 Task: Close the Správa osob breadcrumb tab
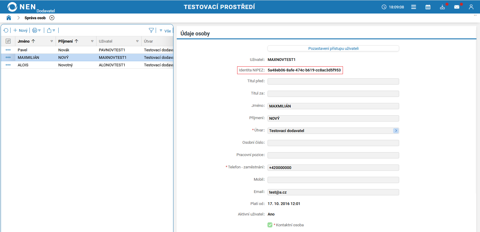[x=52, y=18]
